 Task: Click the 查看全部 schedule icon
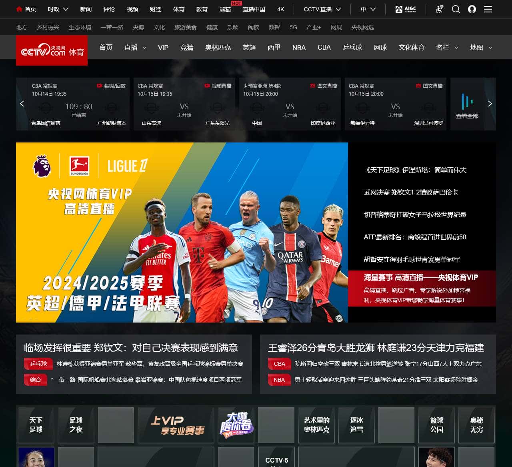point(467,101)
